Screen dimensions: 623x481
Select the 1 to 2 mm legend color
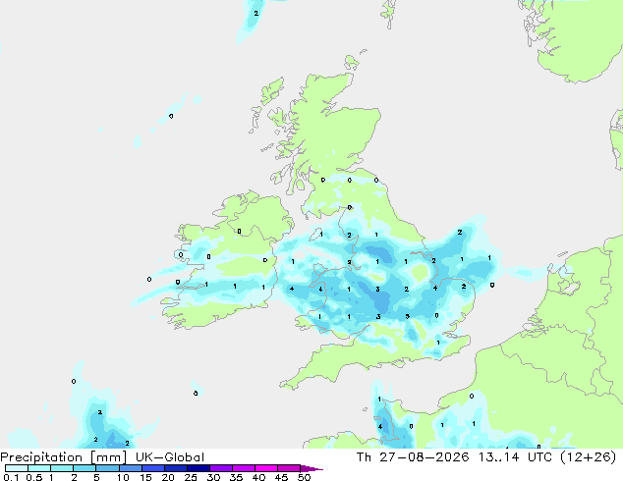click(x=62, y=468)
